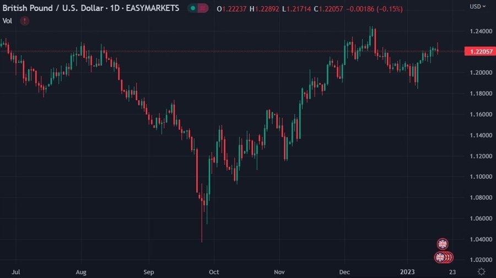Click the Dec label on time axis
The width and height of the screenshot is (496, 278).
point(344,272)
